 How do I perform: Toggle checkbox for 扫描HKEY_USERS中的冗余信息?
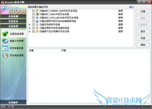(x=33, y=14)
